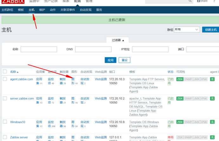The height and width of the screenshot is (141, 219).
Task: Click the Template App FTP Service link
Action: (147, 79)
